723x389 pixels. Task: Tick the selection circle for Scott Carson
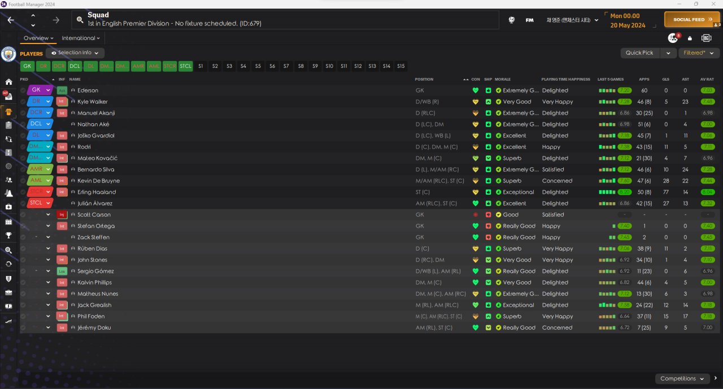point(23,215)
